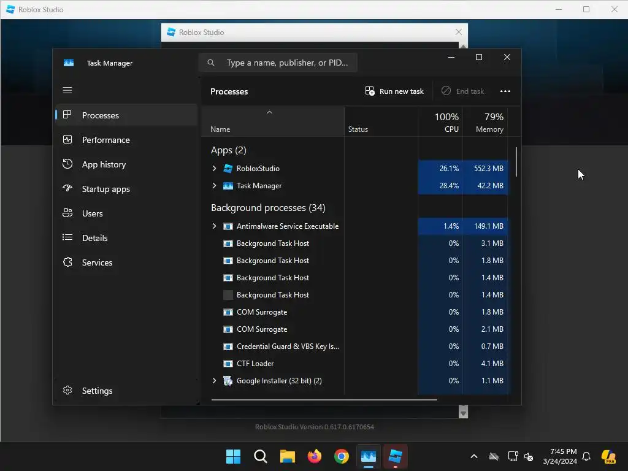Click the Background processes (34) heading
The height and width of the screenshot is (471, 628).
[268, 208]
